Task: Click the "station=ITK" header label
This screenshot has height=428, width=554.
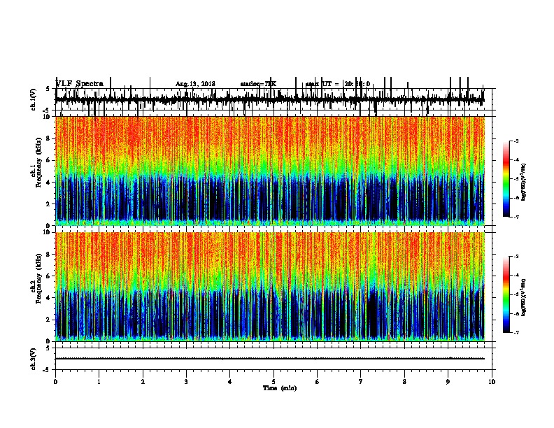Action: point(258,84)
